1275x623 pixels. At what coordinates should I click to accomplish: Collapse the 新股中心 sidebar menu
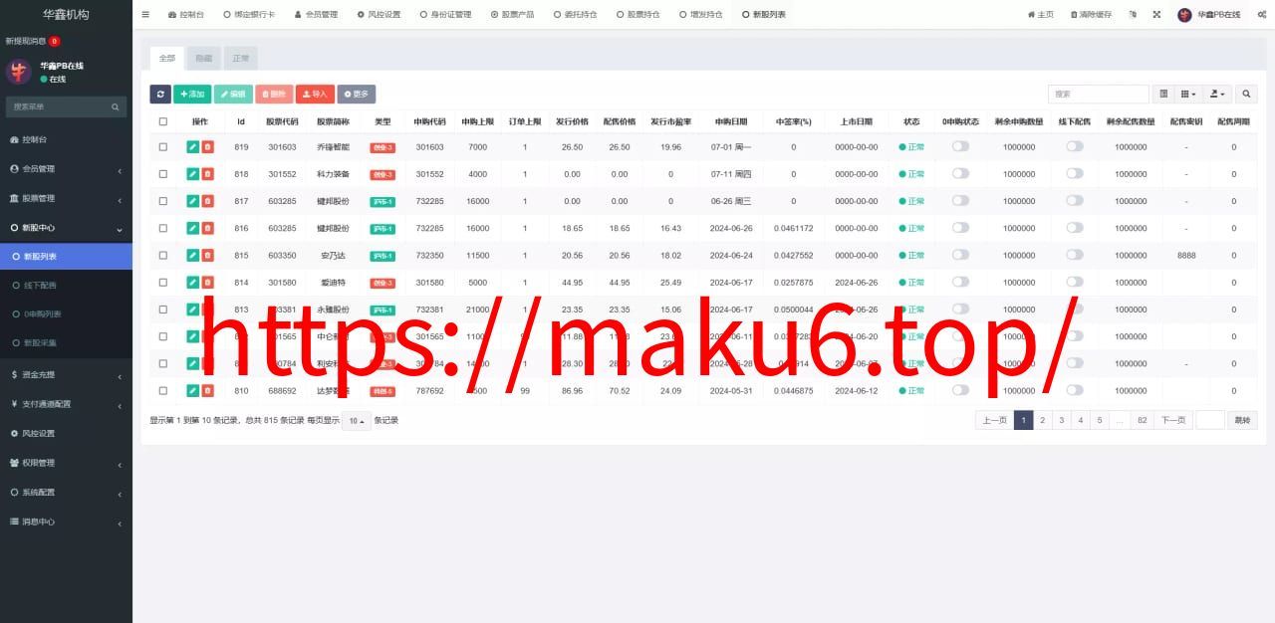[x=66, y=228]
